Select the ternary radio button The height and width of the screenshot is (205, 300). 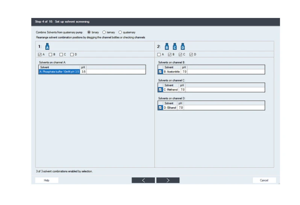pos(104,32)
